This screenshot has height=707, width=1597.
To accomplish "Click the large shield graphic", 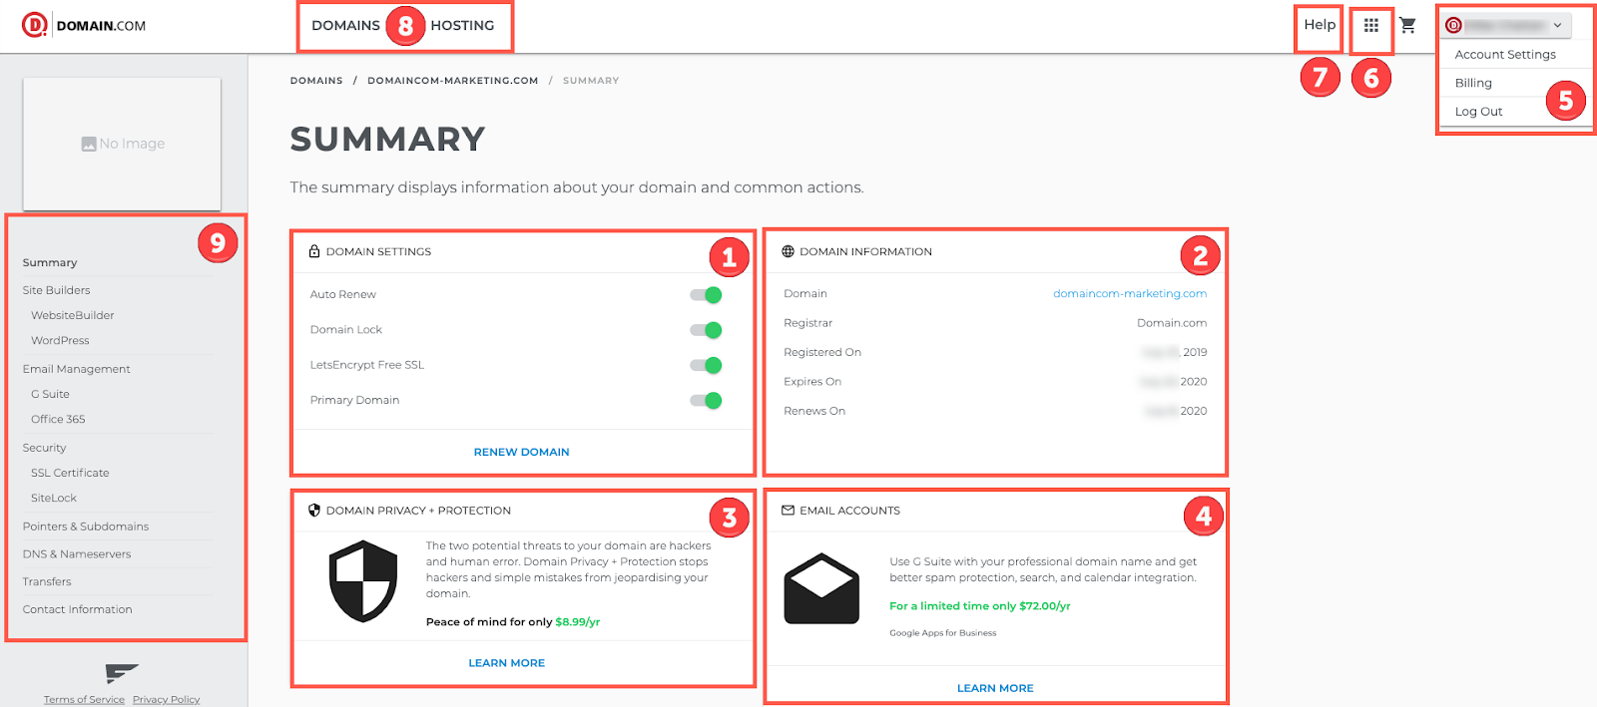I will [x=363, y=581].
